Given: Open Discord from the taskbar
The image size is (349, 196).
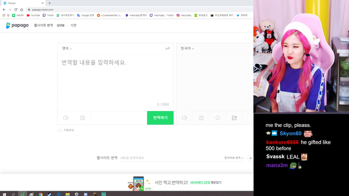Looking at the screenshot, I should coord(86,194).
